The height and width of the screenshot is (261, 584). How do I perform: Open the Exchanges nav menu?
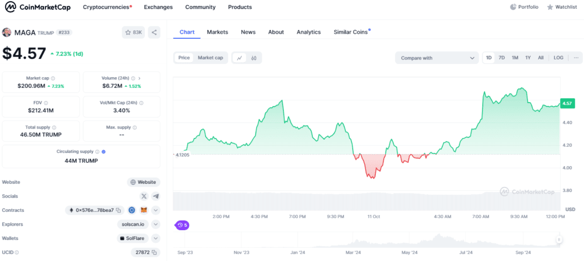click(159, 7)
